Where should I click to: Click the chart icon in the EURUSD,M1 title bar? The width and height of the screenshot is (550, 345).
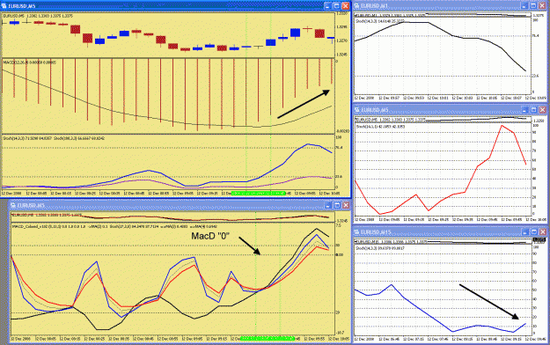(357, 6)
